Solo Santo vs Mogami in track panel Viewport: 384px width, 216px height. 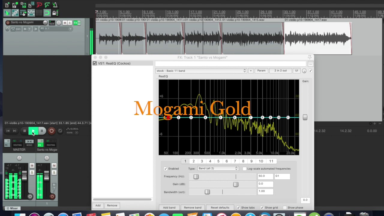tap(70, 23)
